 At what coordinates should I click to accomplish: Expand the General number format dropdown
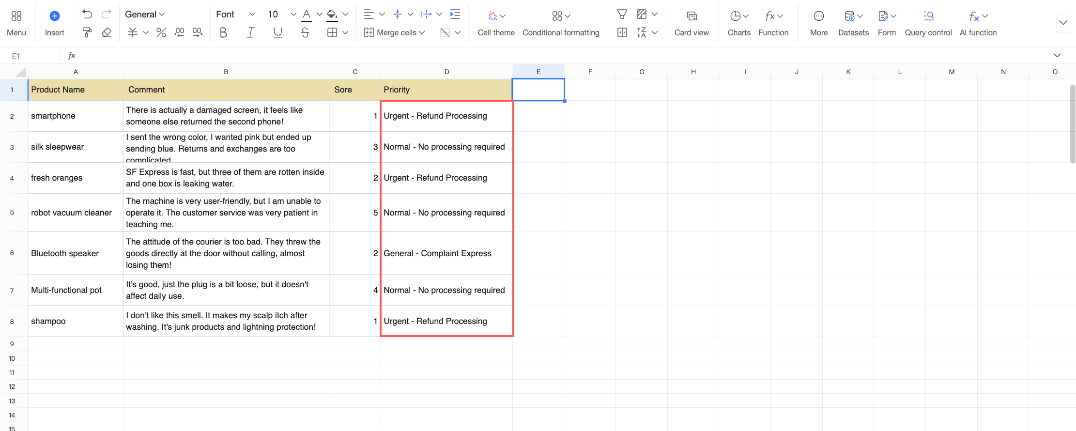point(145,14)
